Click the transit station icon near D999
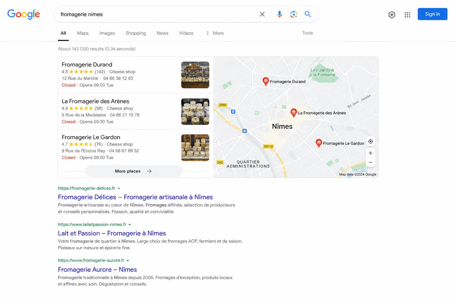Screen dimensions: 456x304 click(x=233, y=112)
